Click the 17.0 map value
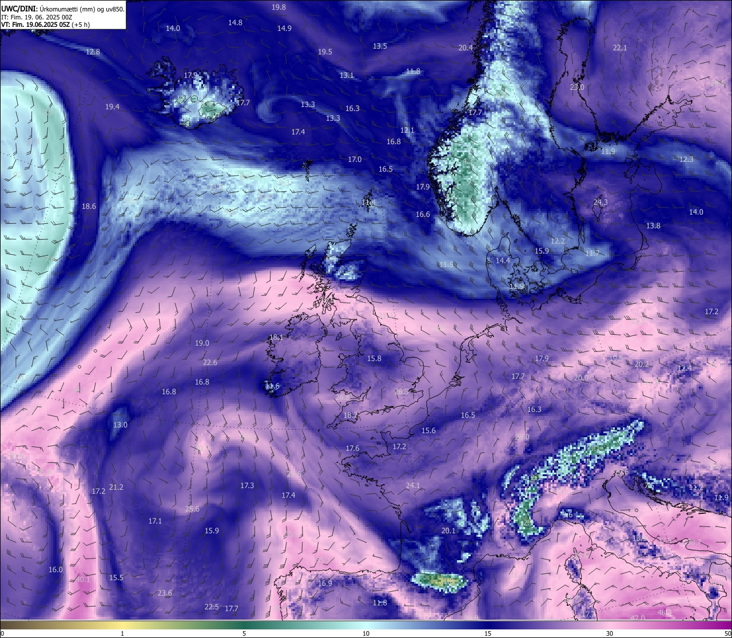Image resolution: width=732 pixels, height=638 pixels. [x=355, y=159]
